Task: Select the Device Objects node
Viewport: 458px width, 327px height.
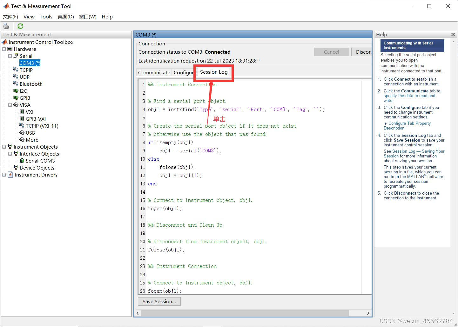Action: coord(37,168)
